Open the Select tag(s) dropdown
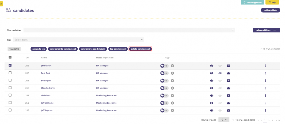Image resolution: width=285 pixels, height=124 pixels. pos(78,40)
